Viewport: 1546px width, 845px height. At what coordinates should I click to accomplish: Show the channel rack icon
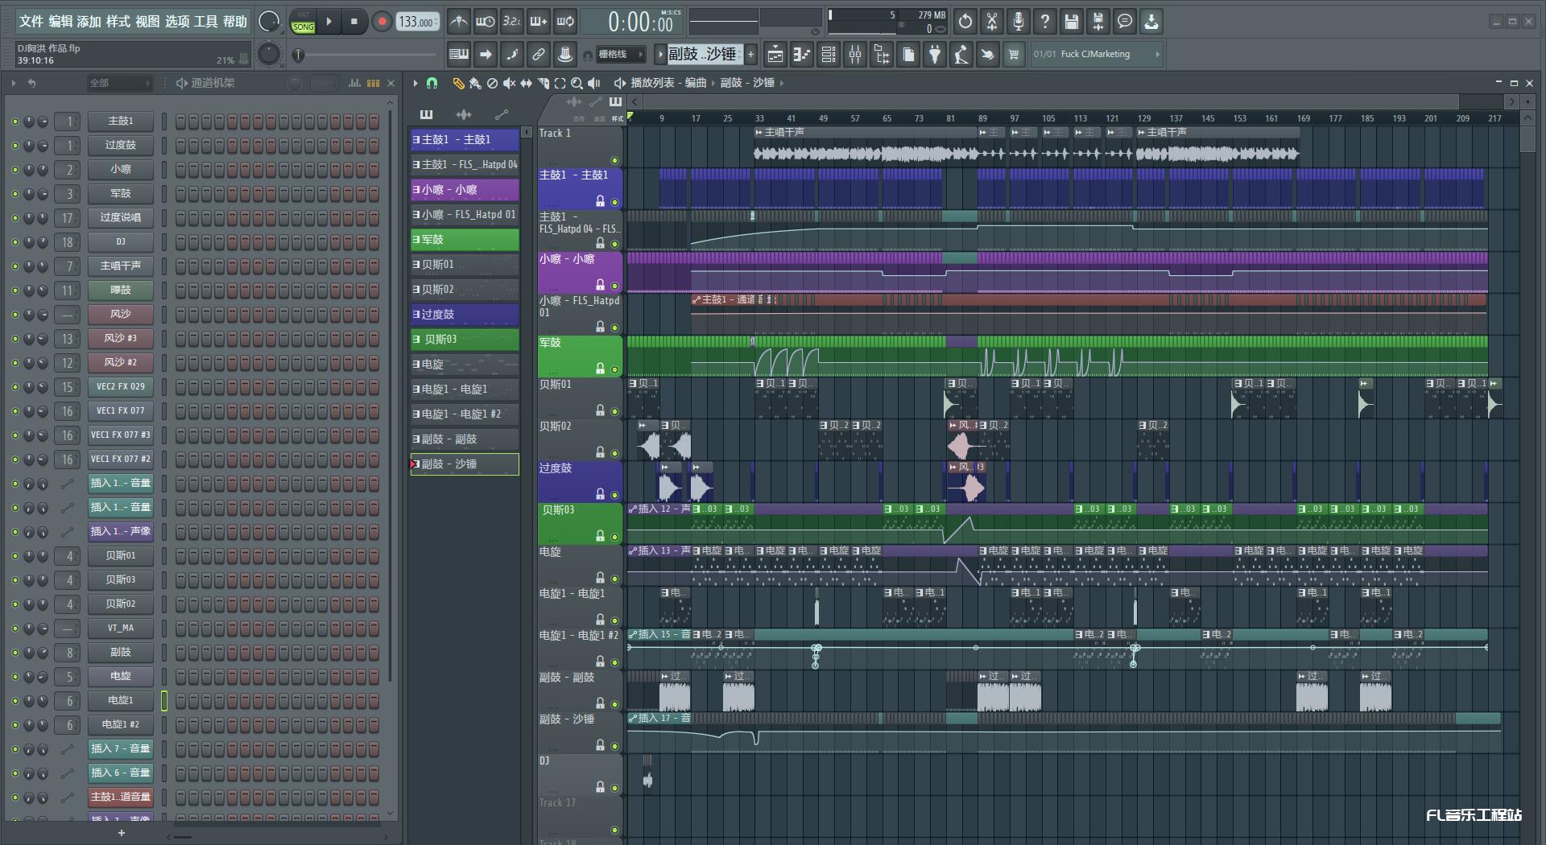pyautogui.click(x=828, y=55)
